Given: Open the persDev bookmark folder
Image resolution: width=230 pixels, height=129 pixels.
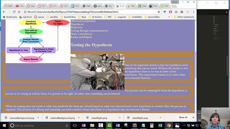Looking at the screenshot, I should tap(52, 17).
